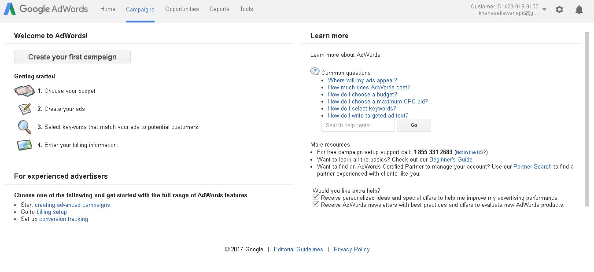The height and width of the screenshot is (272, 594).
Task: Open the notifications bell icon
Action: pyautogui.click(x=579, y=10)
